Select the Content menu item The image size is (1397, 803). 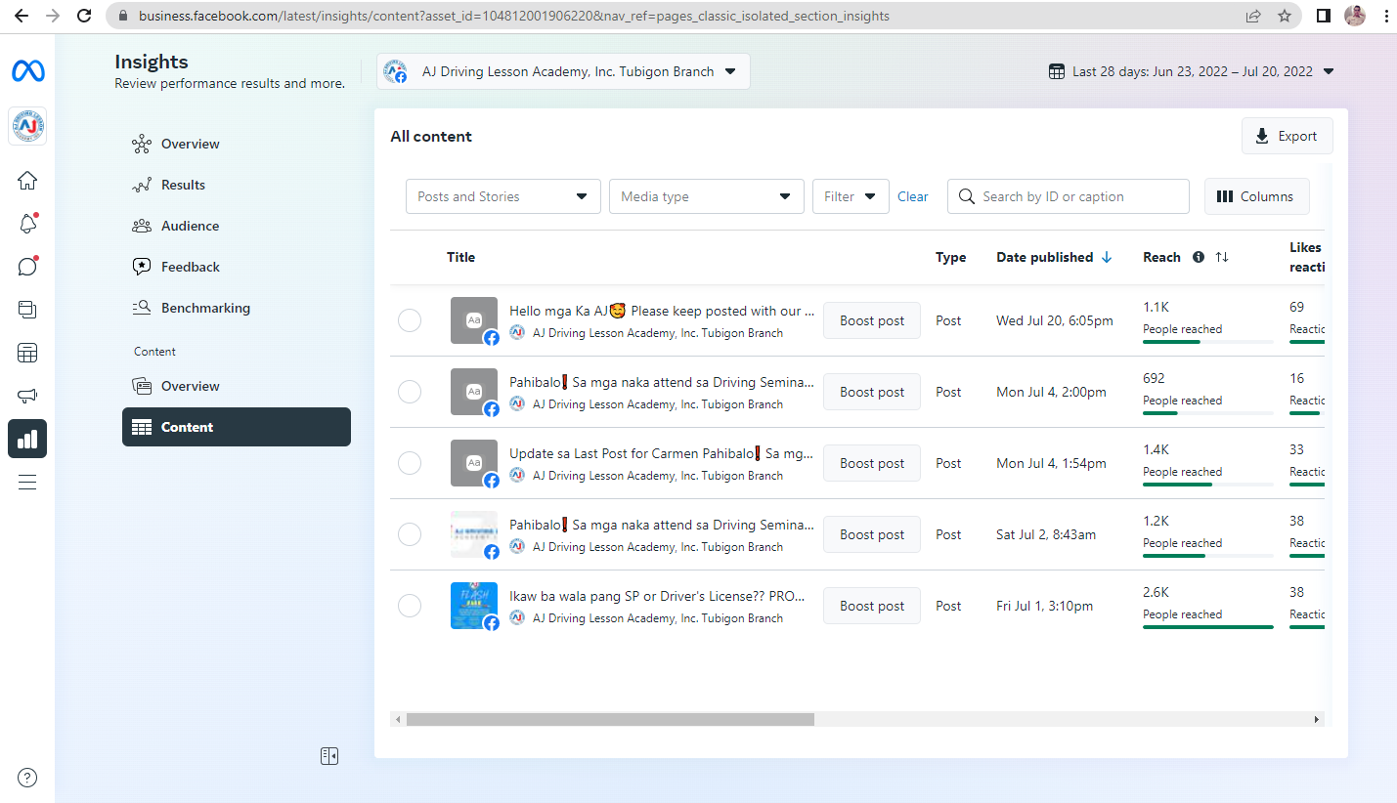tap(236, 427)
